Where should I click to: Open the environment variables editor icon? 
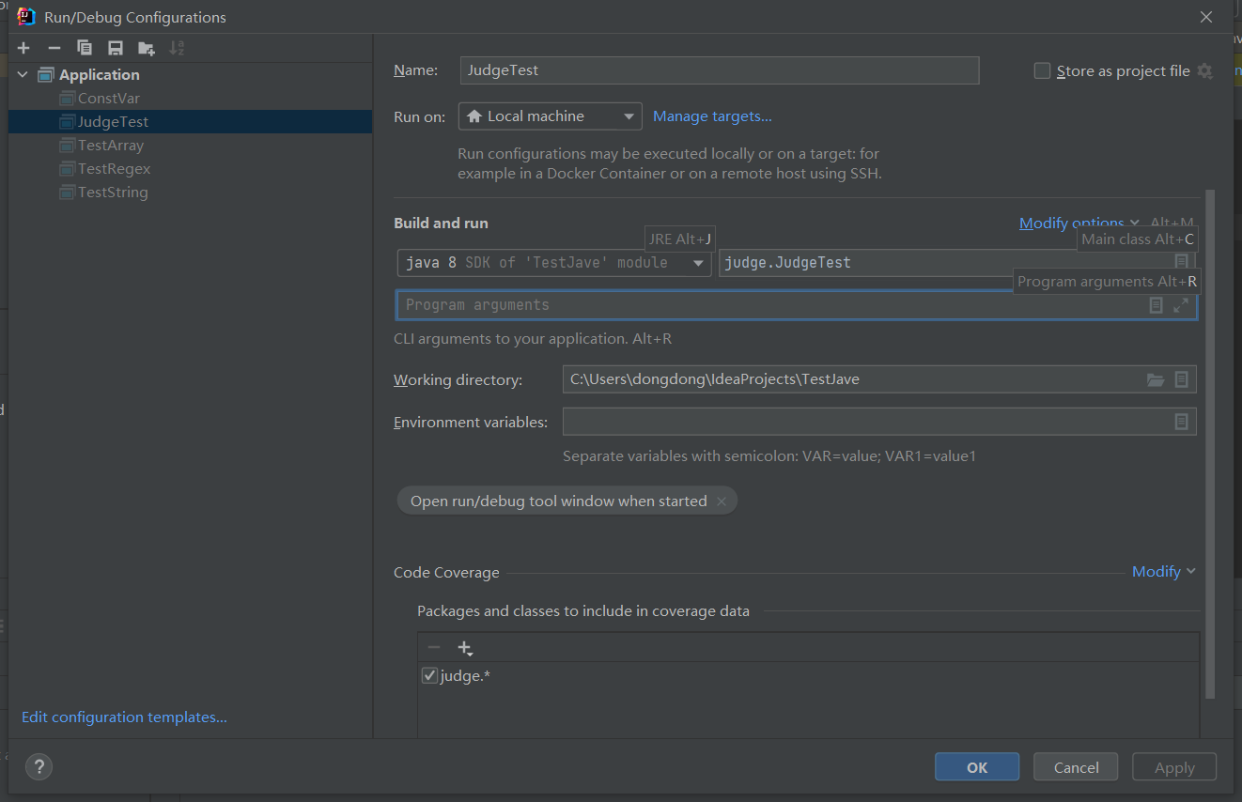point(1182,422)
